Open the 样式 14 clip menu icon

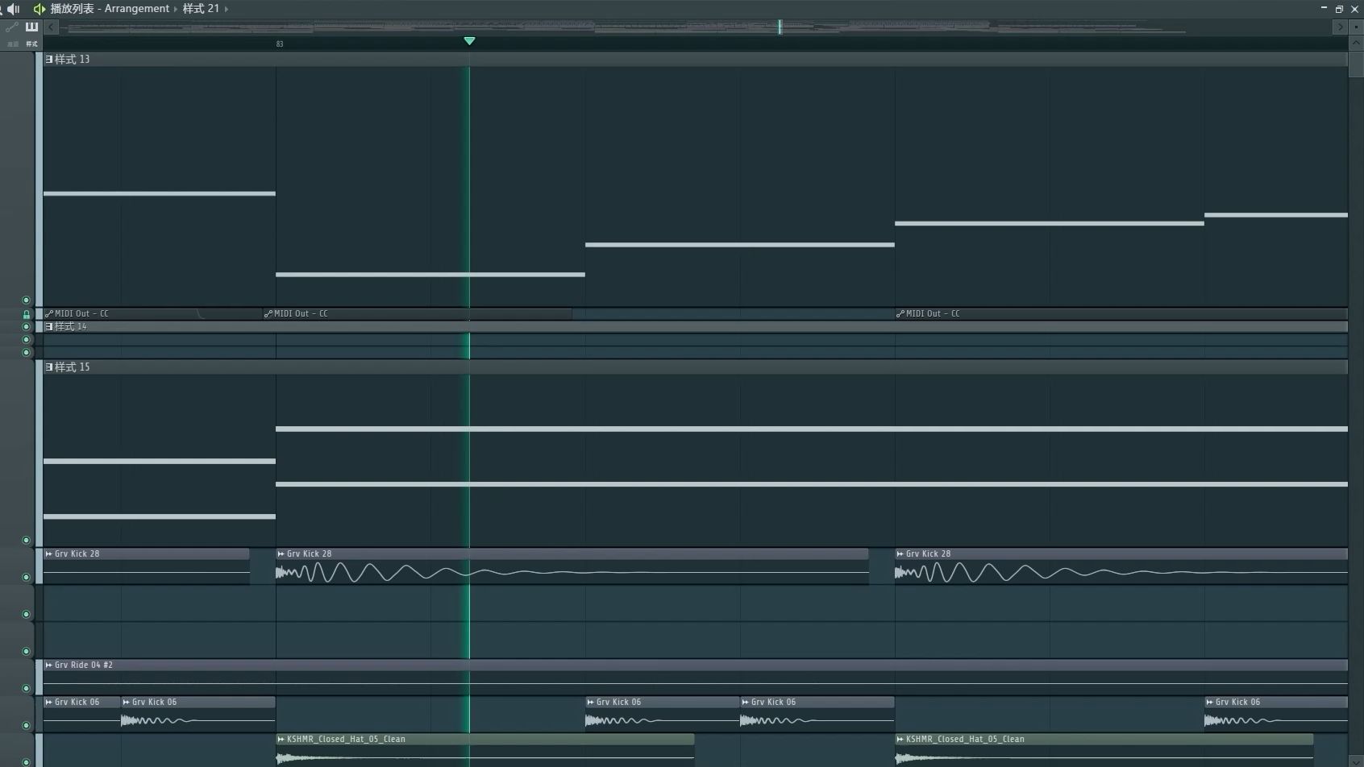tap(49, 326)
